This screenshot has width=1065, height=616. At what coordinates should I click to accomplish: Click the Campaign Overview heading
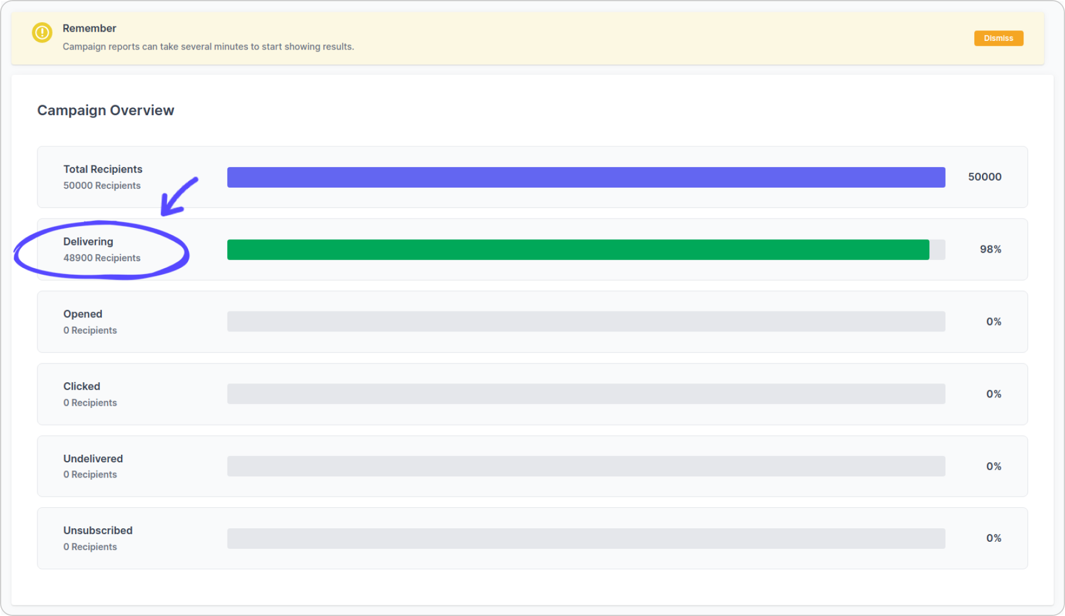(106, 110)
